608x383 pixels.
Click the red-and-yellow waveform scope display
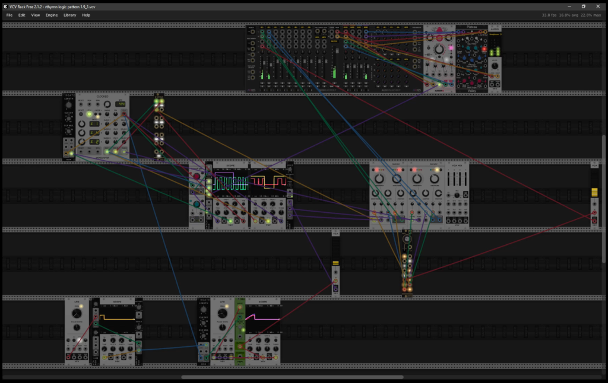(268, 182)
